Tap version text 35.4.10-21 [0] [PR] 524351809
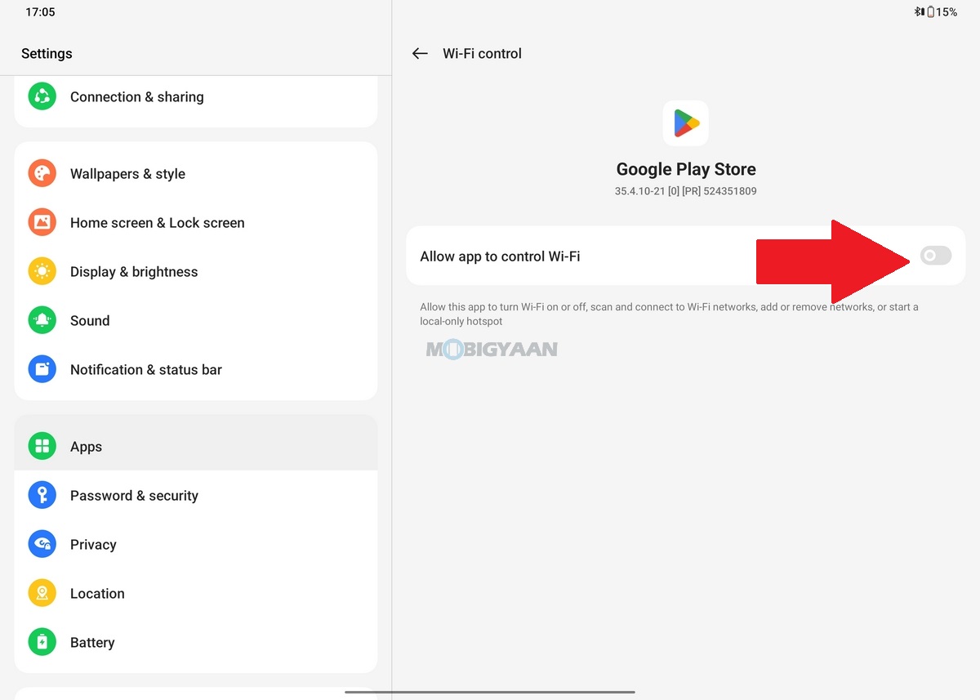This screenshot has width=980, height=700. pos(686,191)
